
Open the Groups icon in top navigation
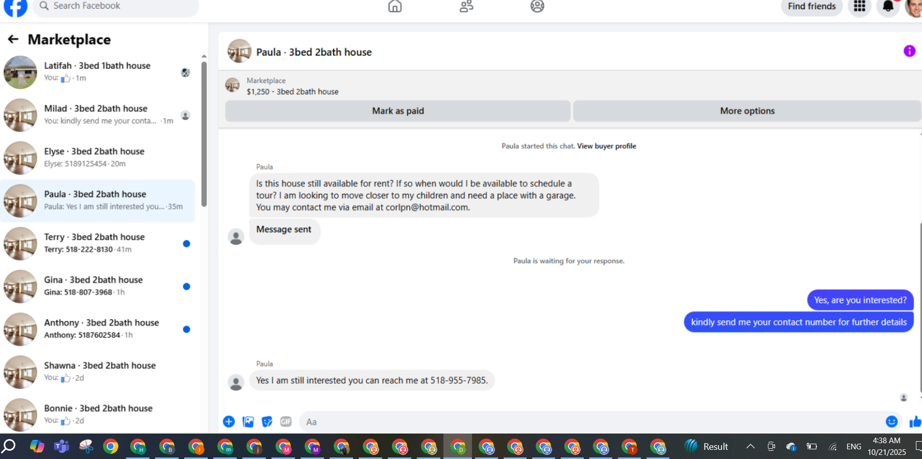pyautogui.click(x=537, y=6)
